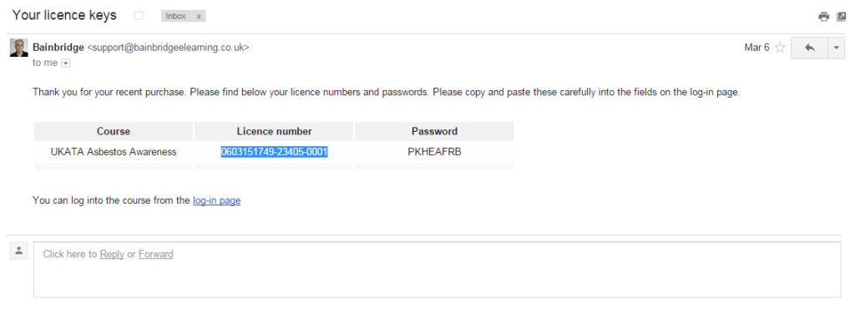The height and width of the screenshot is (309, 855).
Task: Star this email from Bainbridge
Action: pyautogui.click(x=781, y=48)
